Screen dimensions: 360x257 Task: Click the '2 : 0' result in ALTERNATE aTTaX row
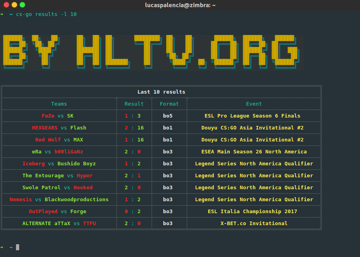[x=133, y=223]
